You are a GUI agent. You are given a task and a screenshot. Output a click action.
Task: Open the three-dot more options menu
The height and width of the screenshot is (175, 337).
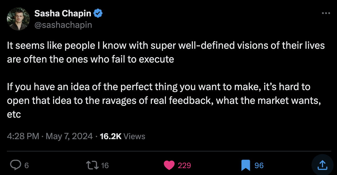(326, 13)
